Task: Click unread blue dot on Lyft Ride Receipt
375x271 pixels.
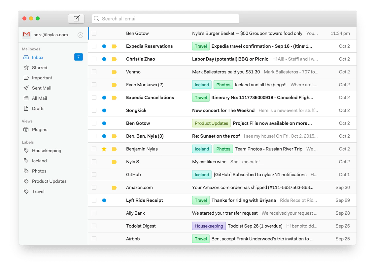Action: [104, 201]
